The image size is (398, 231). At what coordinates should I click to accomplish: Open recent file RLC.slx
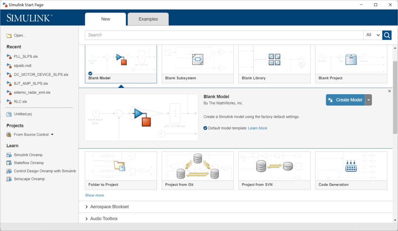tap(20, 102)
